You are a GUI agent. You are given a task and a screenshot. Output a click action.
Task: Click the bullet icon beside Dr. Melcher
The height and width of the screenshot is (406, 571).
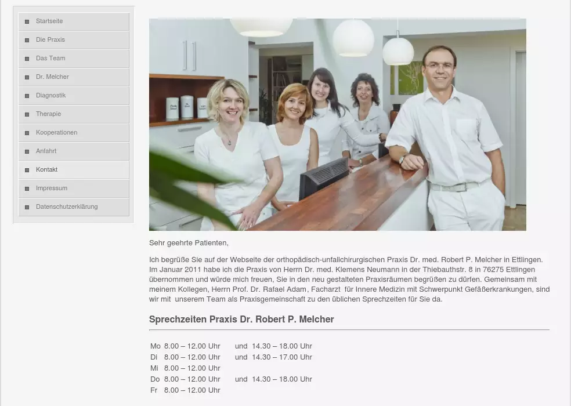click(x=27, y=77)
